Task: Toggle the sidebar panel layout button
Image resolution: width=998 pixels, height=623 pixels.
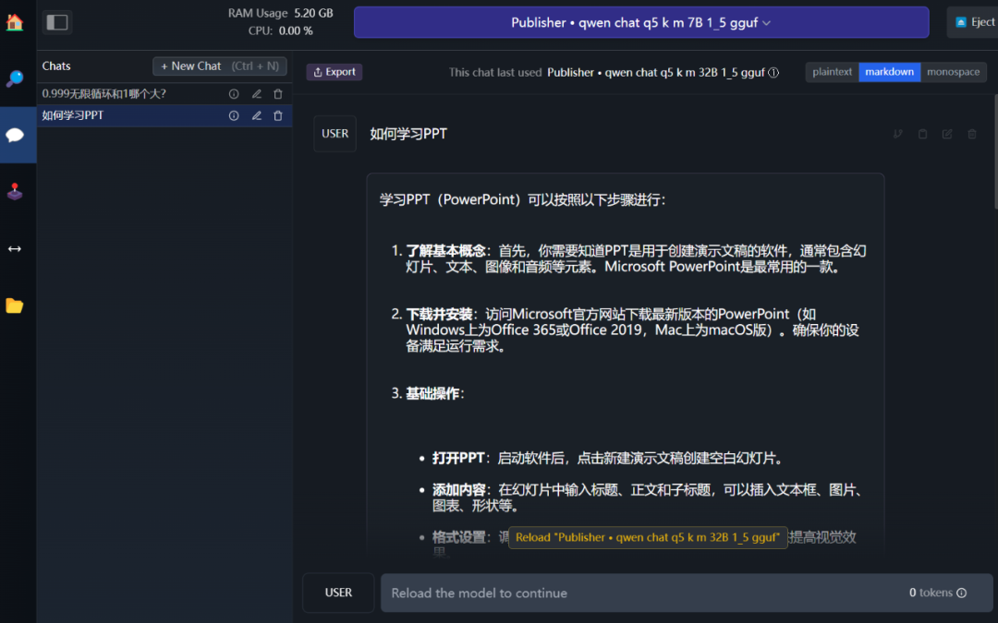Action: [57, 22]
